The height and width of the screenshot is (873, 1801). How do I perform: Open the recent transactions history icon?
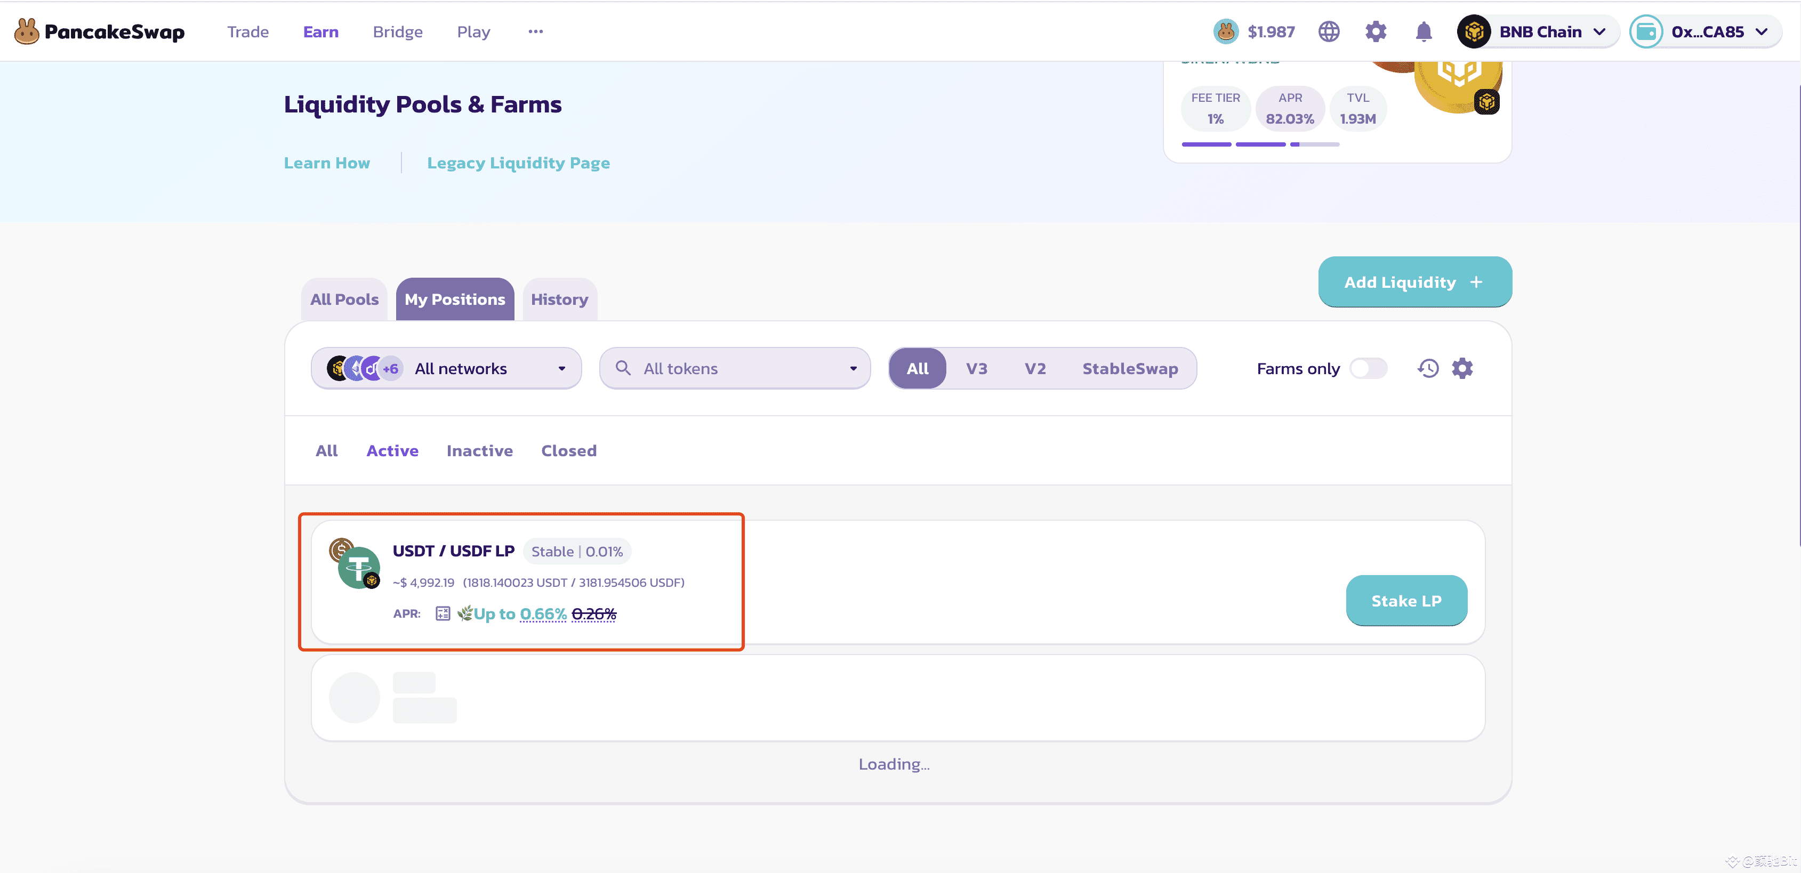pyautogui.click(x=1428, y=368)
